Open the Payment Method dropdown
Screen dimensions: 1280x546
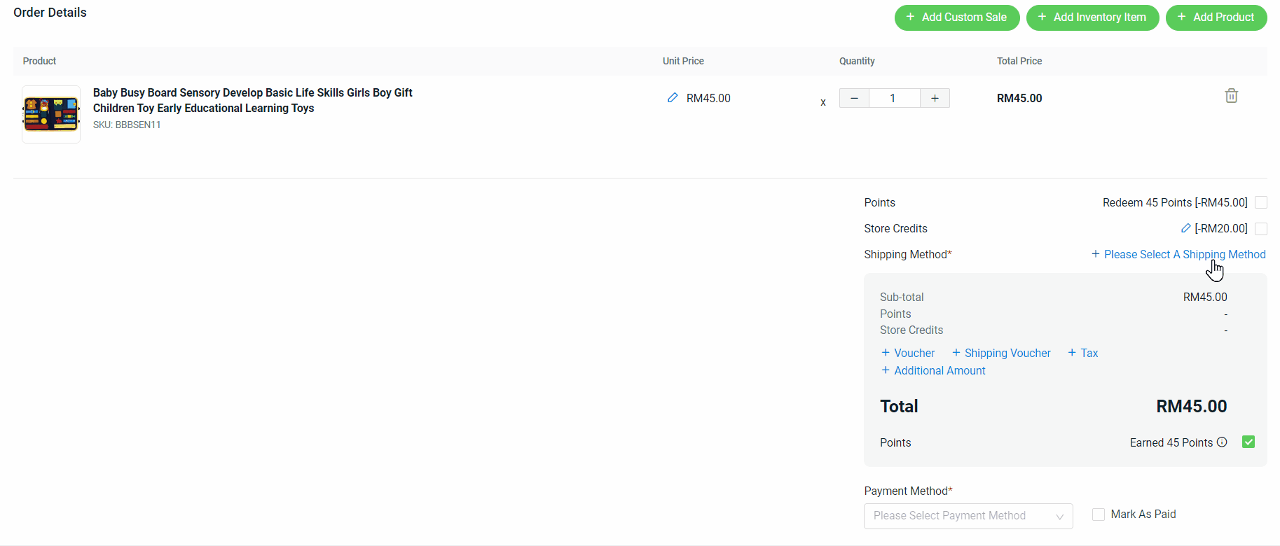click(x=968, y=516)
